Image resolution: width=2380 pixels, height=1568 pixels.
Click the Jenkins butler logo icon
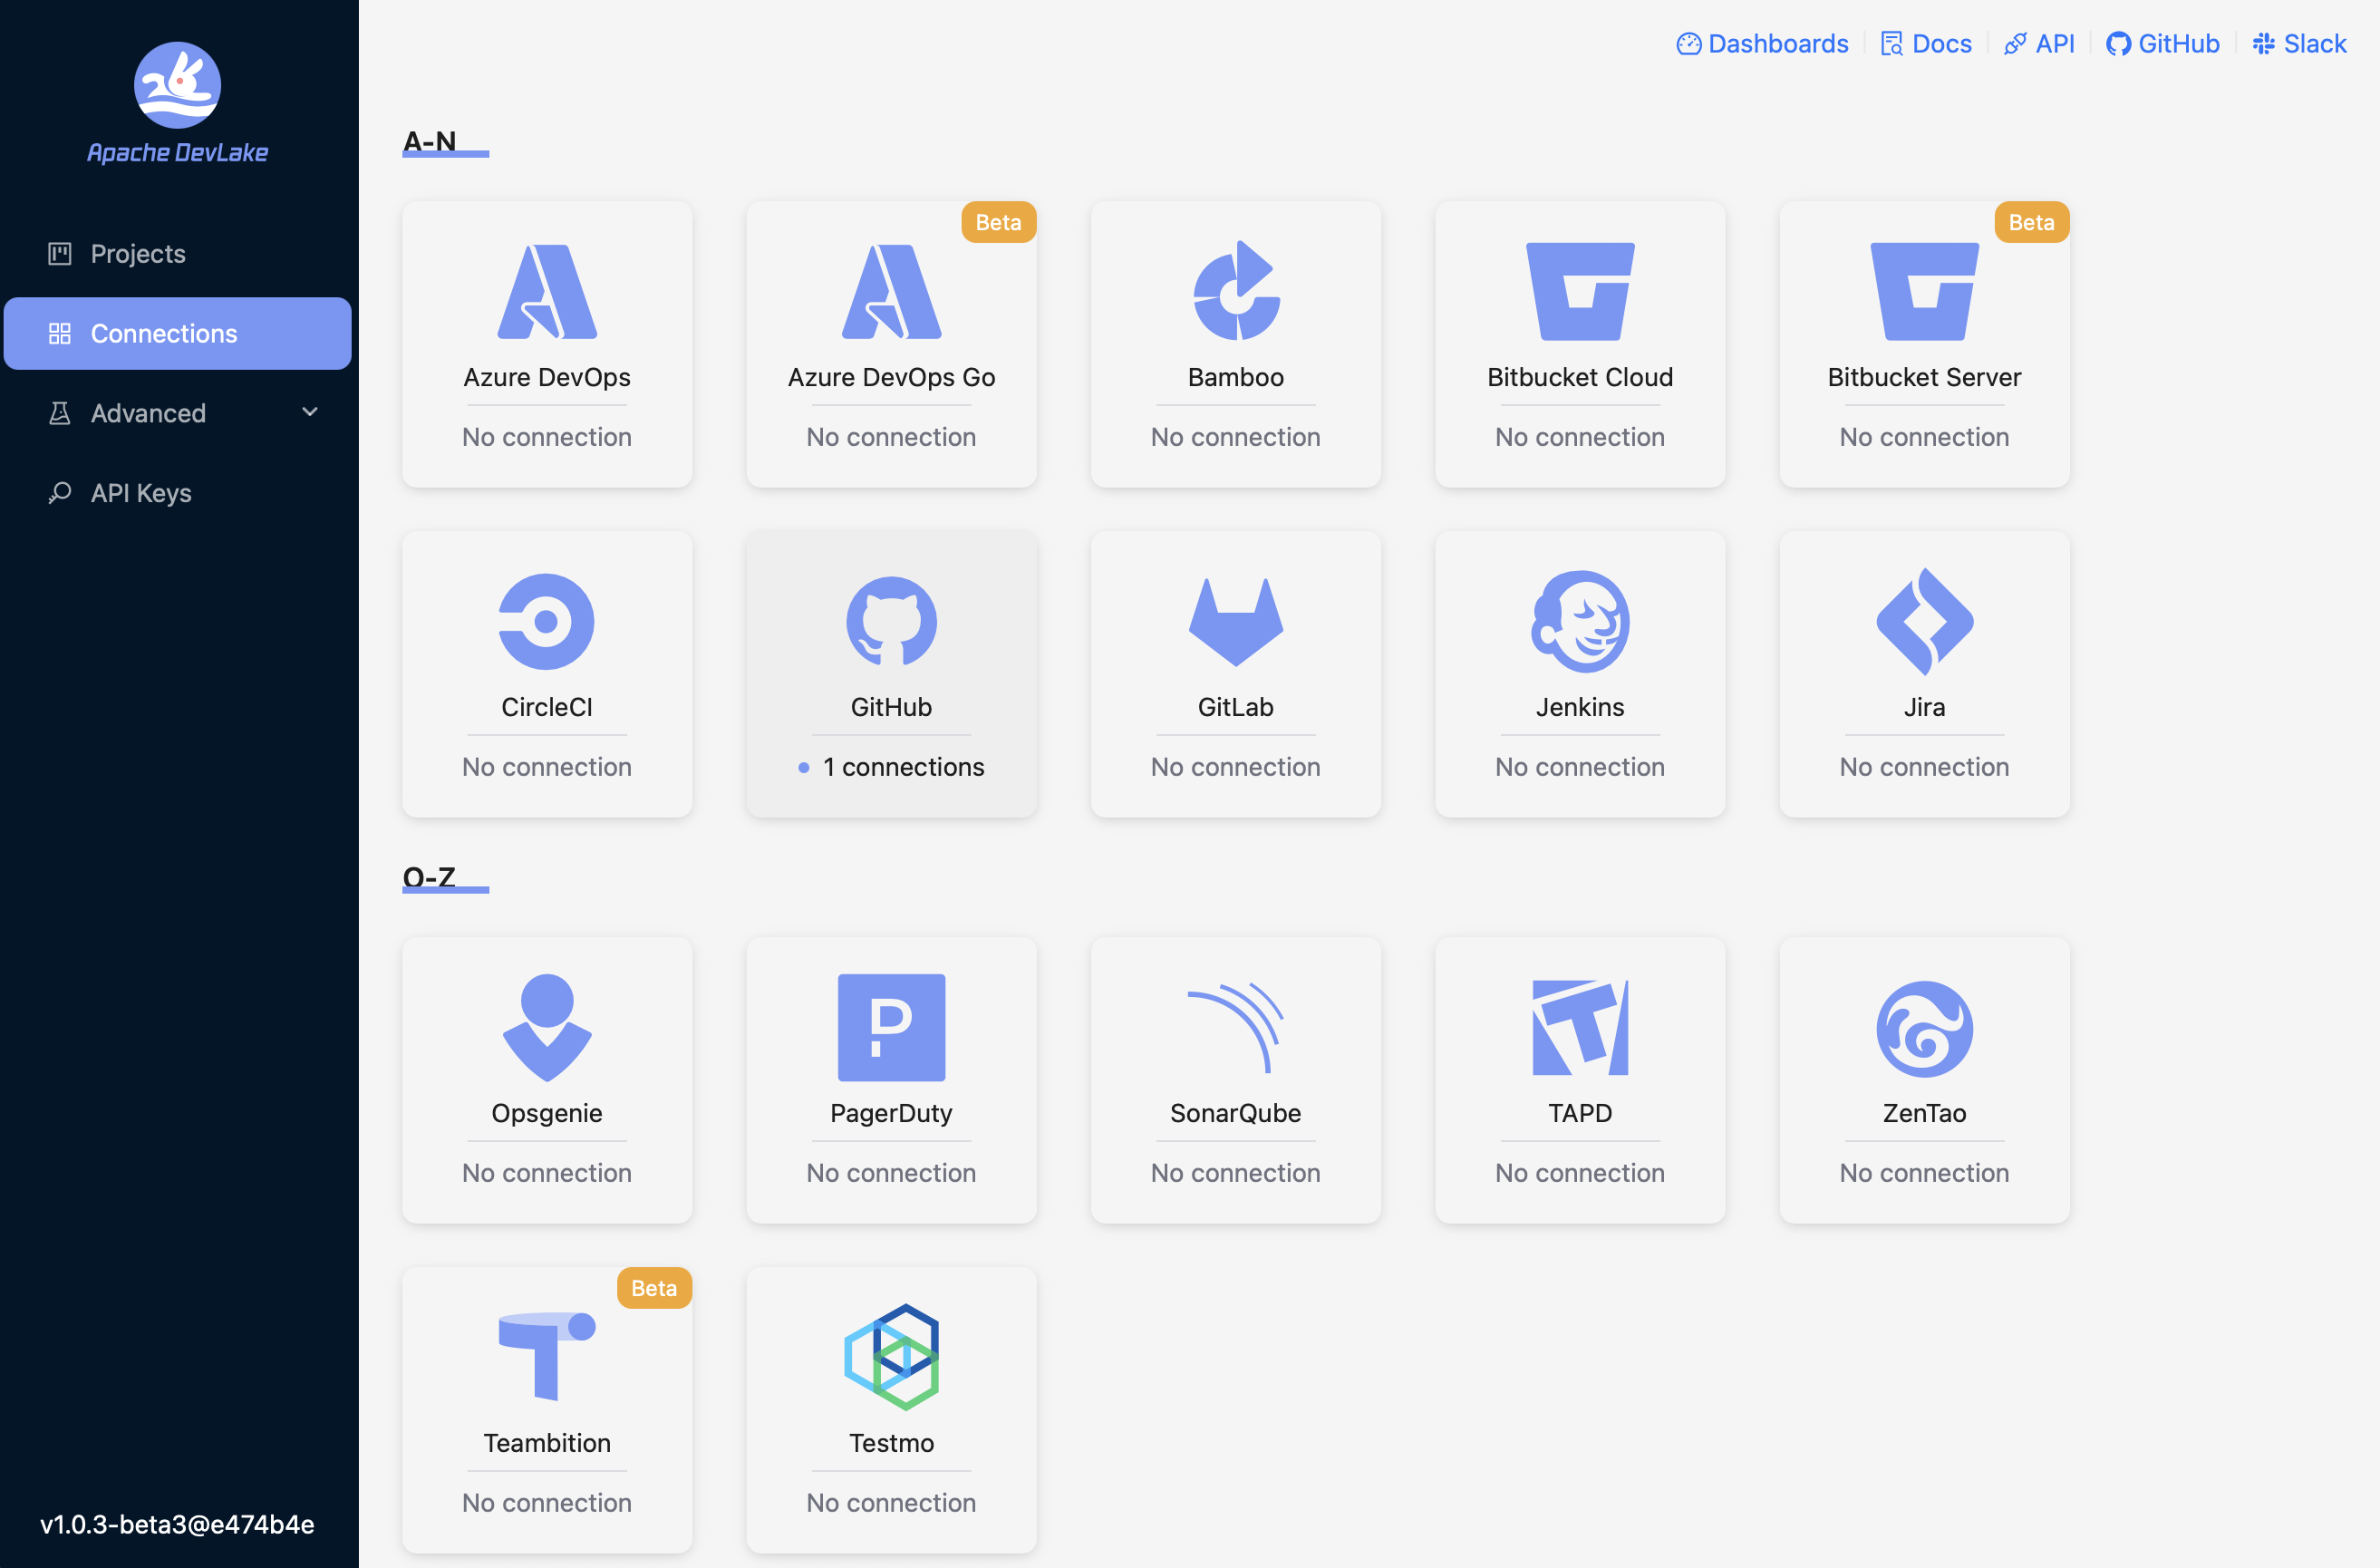click(1580, 621)
